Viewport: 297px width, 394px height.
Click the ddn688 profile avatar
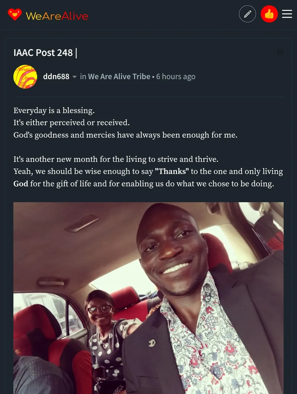point(25,77)
